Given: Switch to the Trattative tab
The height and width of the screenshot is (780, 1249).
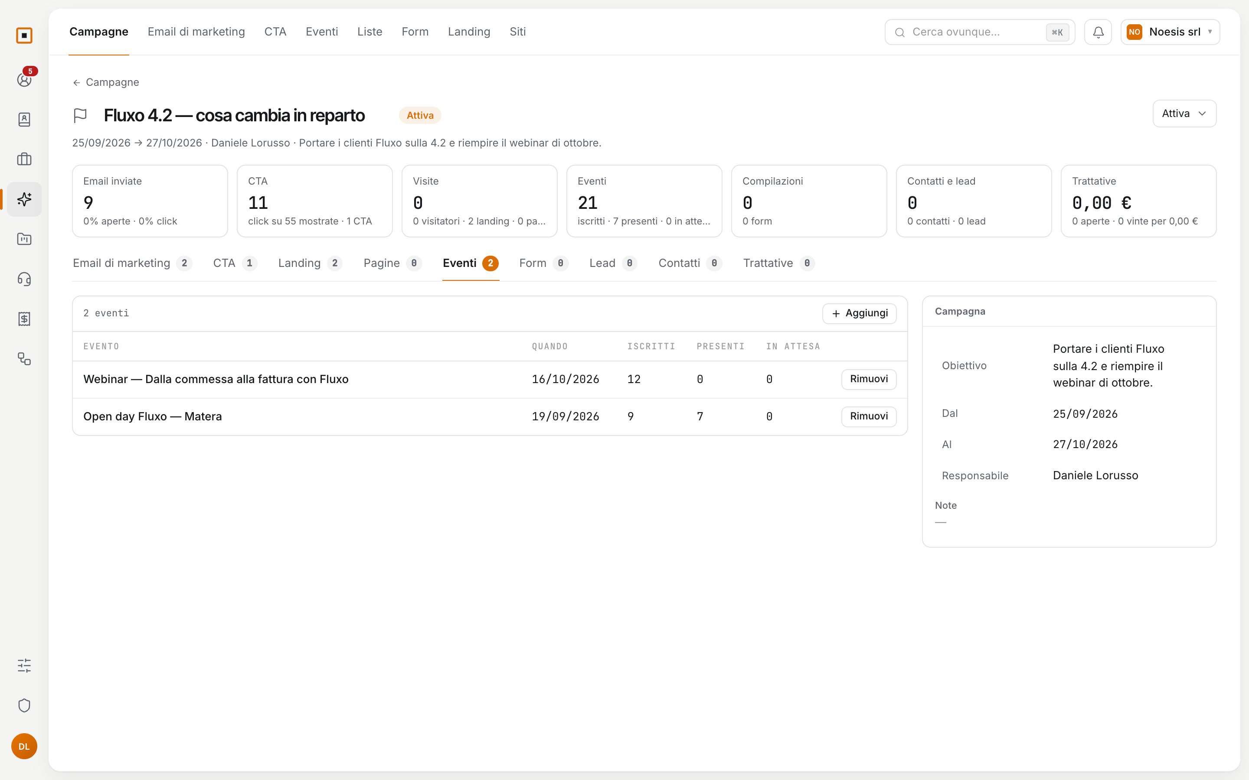Looking at the screenshot, I should point(778,263).
